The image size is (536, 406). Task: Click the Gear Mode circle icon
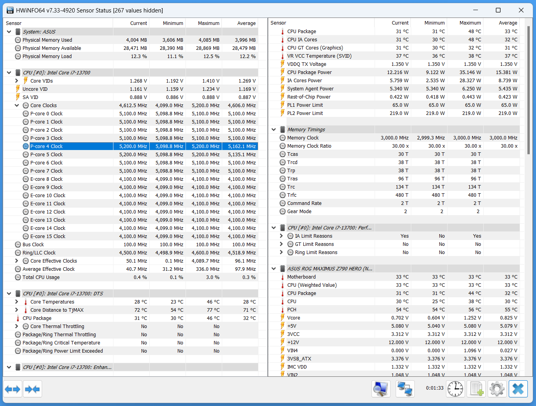[283, 212]
